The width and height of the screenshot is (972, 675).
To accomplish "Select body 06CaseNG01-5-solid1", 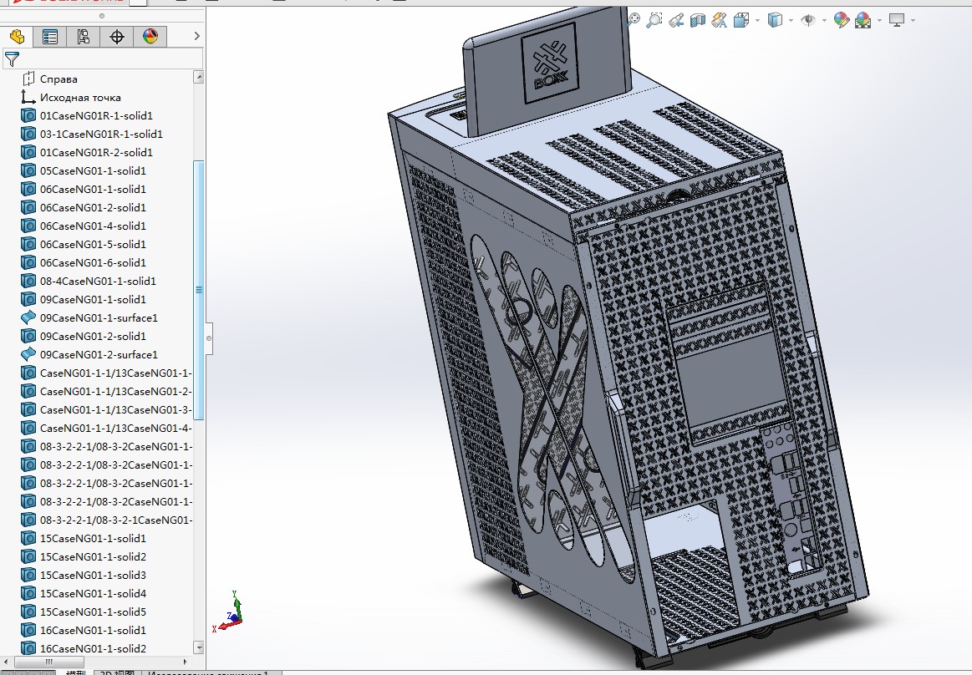I will point(93,244).
